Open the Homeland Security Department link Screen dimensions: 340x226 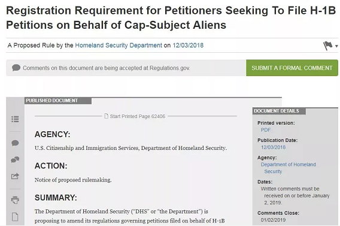119,45
